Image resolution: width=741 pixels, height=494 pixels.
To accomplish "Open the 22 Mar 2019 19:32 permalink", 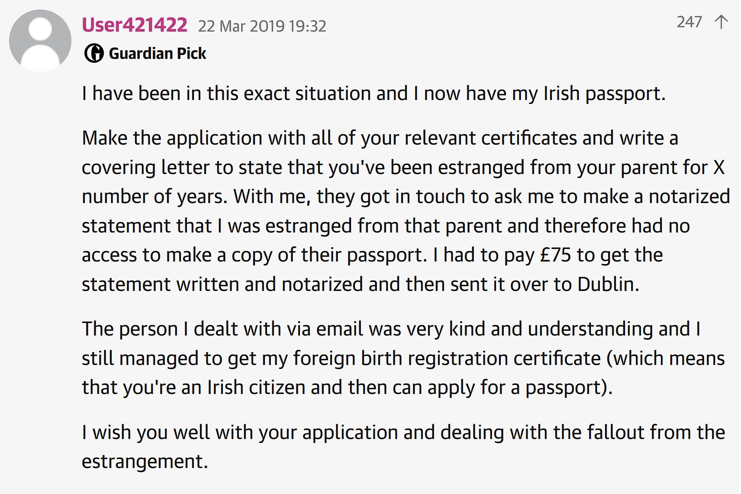I will click(262, 26).
